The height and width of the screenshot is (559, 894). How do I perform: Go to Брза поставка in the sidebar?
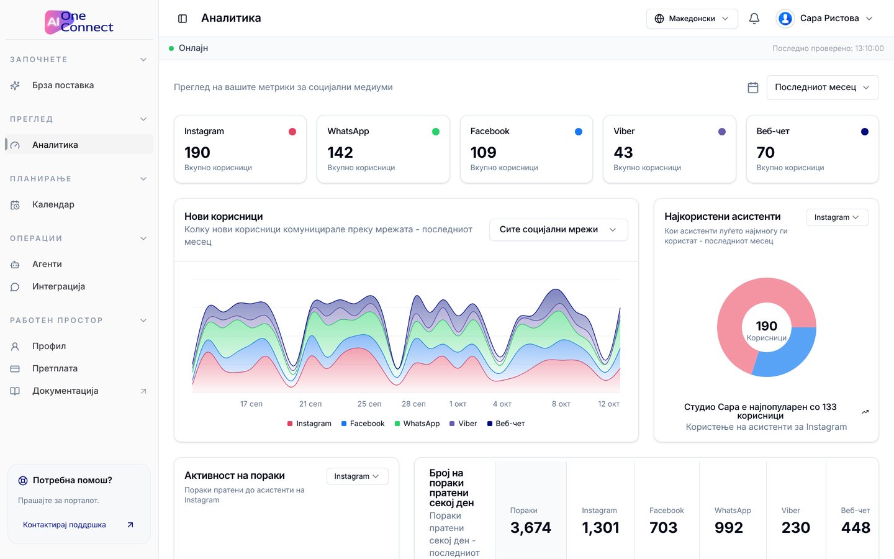coord(79,86)
